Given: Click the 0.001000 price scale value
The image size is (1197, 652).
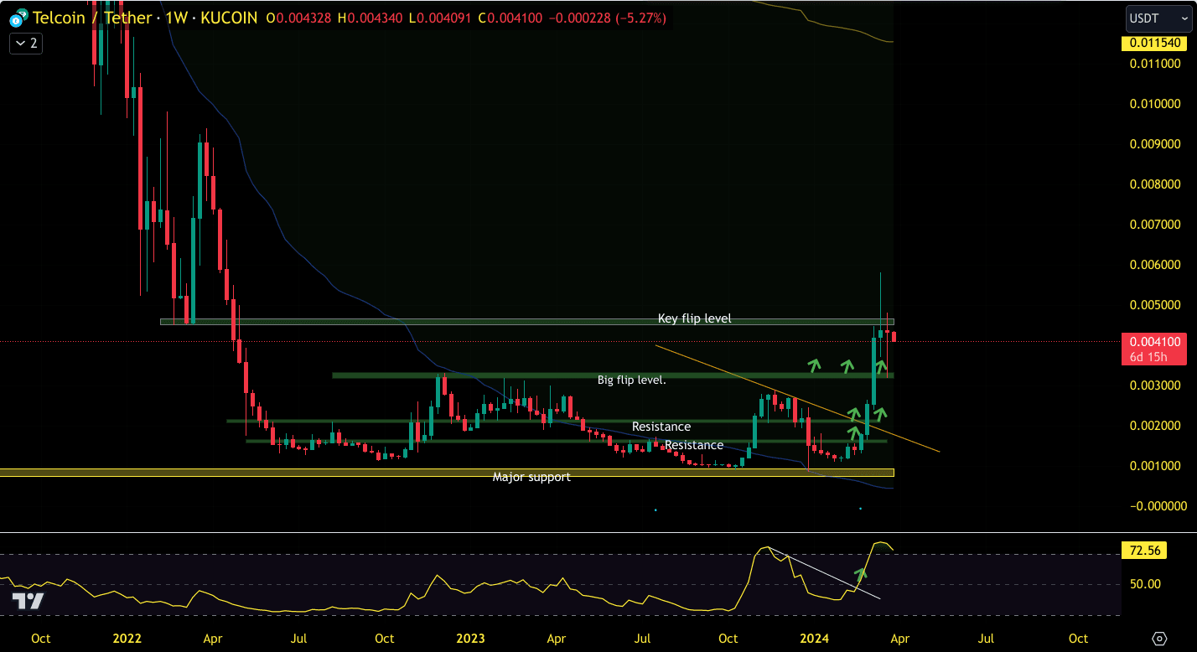Looking at the screenshot, I should [1157, 466].
